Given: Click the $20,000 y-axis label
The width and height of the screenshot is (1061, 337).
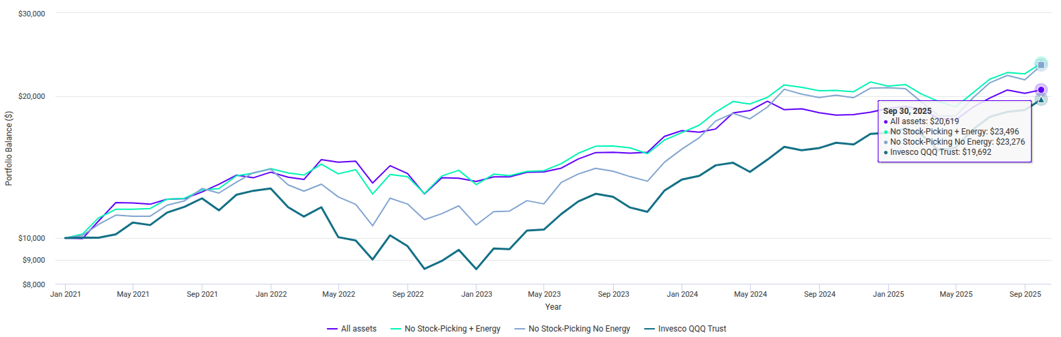Looking at the screenshot, I should tap(31, 96).
